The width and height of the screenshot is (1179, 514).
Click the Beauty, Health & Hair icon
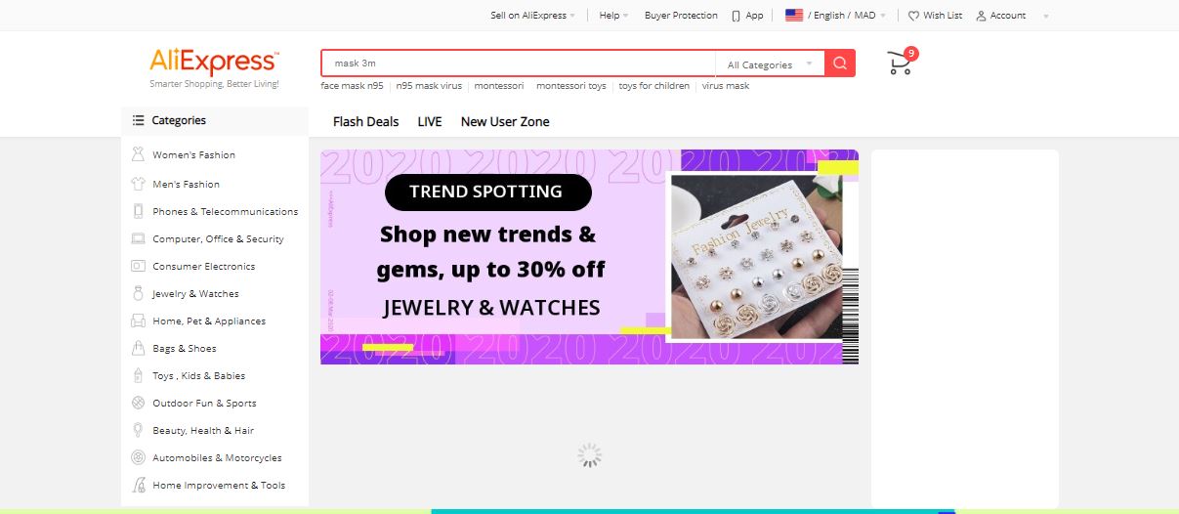click(x=137, y=430)
